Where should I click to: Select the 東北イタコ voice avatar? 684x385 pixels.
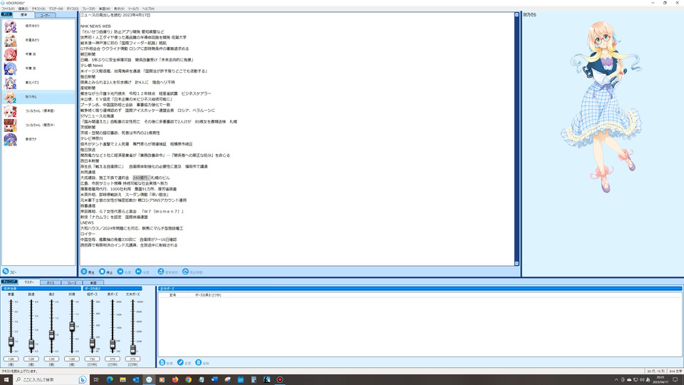click(11, 83)
